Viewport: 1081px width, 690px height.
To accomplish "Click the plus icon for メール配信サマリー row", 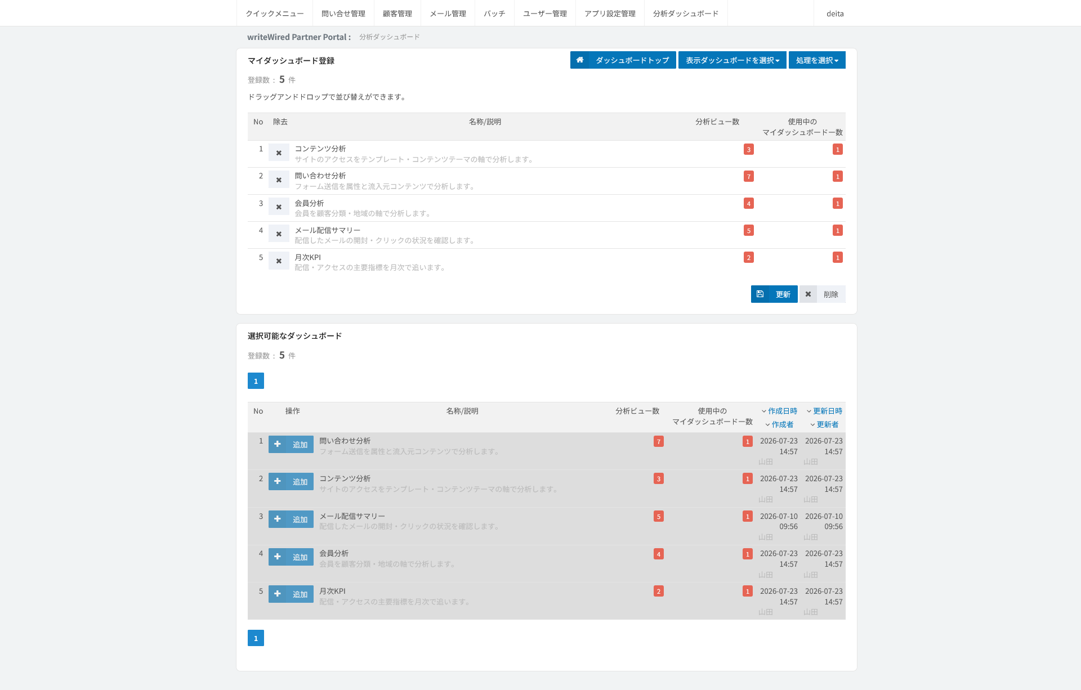I will tap(278, 519).
